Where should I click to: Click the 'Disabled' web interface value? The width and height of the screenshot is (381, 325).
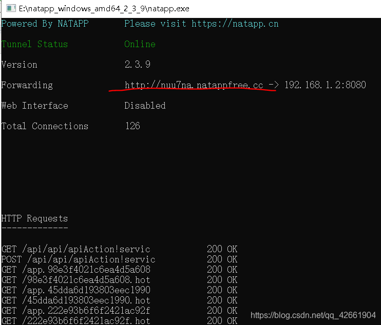(145, 106)
